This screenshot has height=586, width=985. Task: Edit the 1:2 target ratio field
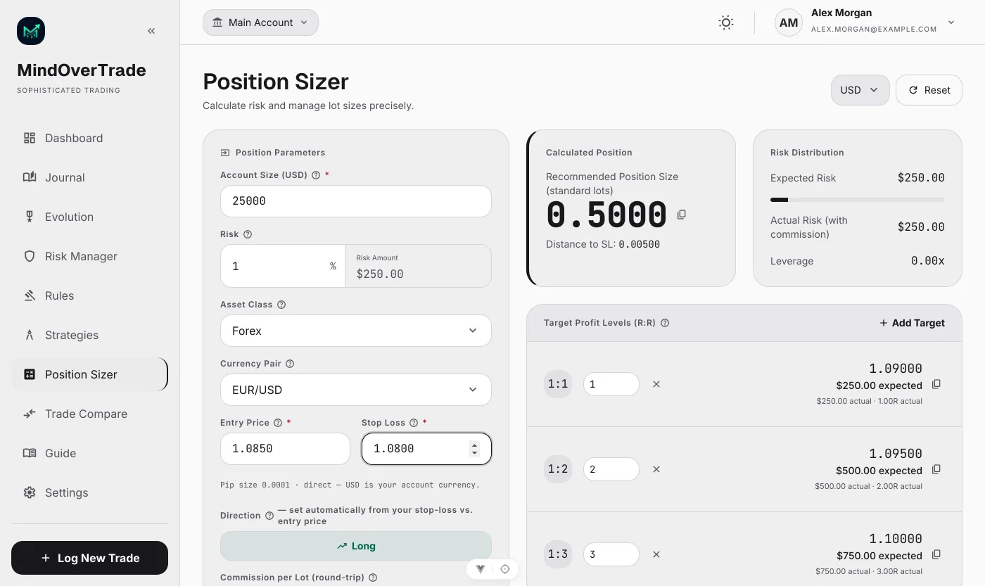[x=611, y=469]
